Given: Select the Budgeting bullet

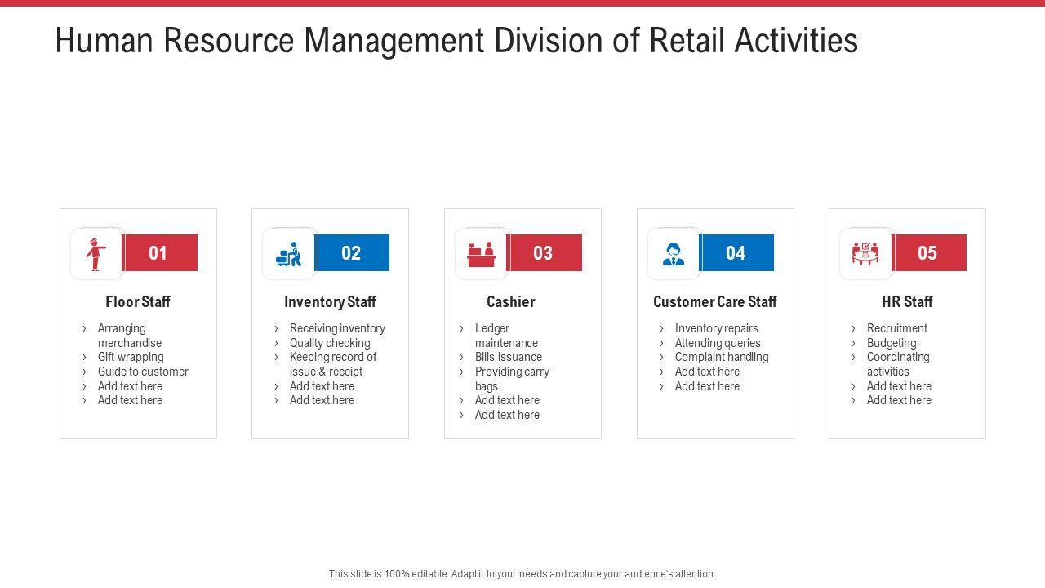Looking at the screenshot, I should (892, 343).
